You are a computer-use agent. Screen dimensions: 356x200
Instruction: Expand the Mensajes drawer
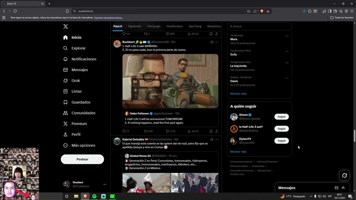[343, 188]
